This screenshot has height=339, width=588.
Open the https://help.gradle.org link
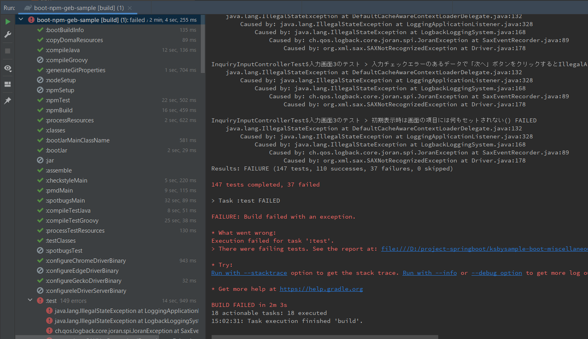[321, 289]
